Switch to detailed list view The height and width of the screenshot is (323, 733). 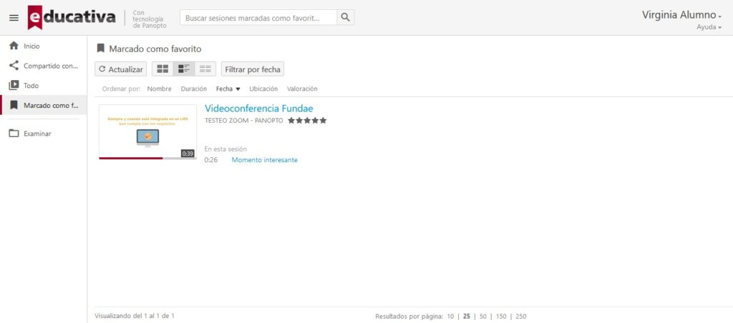(184, 69)
